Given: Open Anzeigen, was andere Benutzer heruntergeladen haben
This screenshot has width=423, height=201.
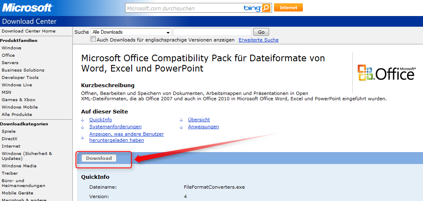Looking at the screenshot, I should coord(126,137).
